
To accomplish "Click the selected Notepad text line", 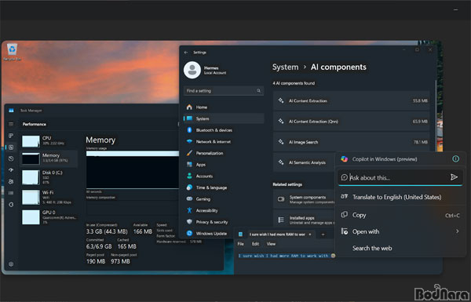I will (287, 256).
